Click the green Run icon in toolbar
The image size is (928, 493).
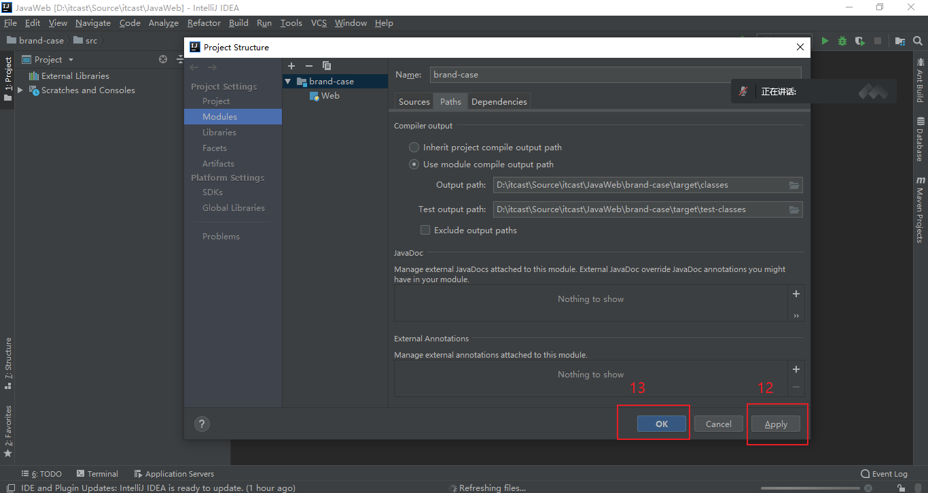825,41
